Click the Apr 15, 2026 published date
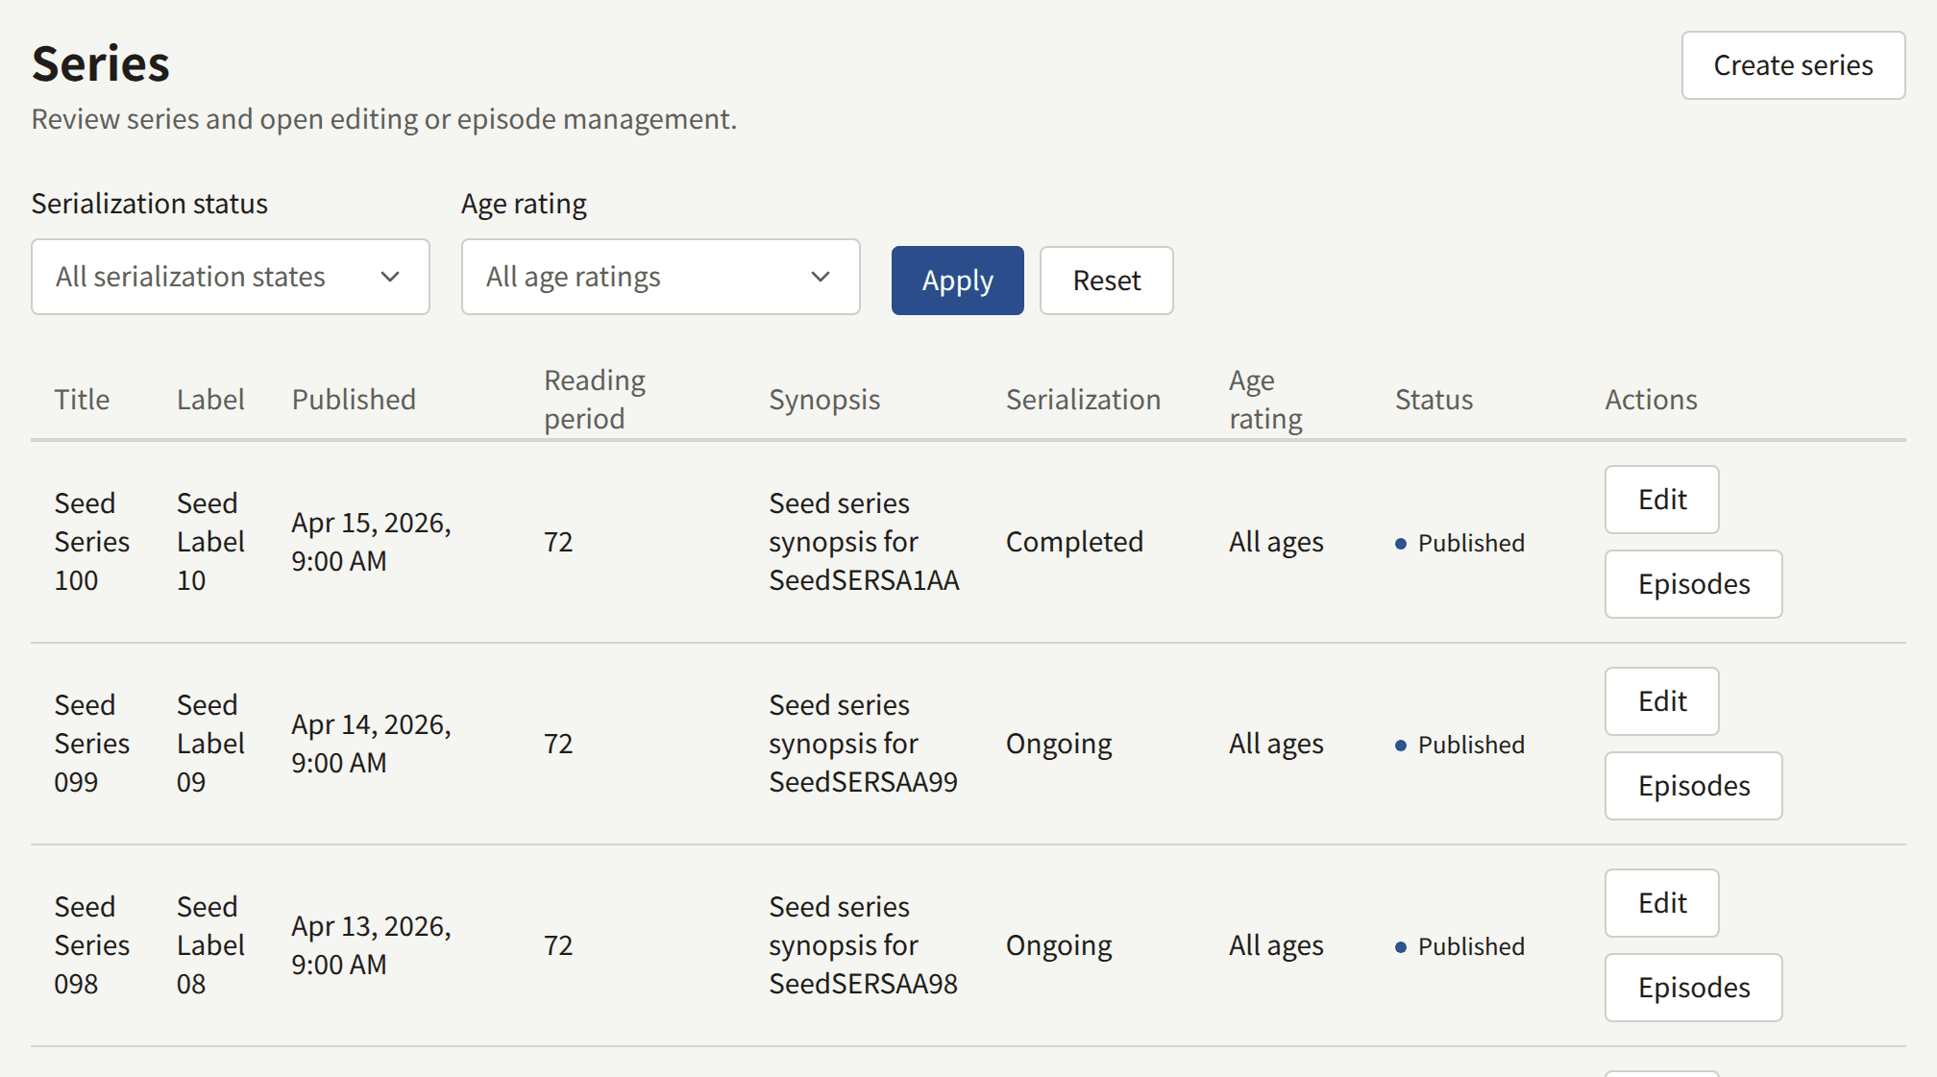This screenshot has width=1937, height=1077. click(372, 542)
